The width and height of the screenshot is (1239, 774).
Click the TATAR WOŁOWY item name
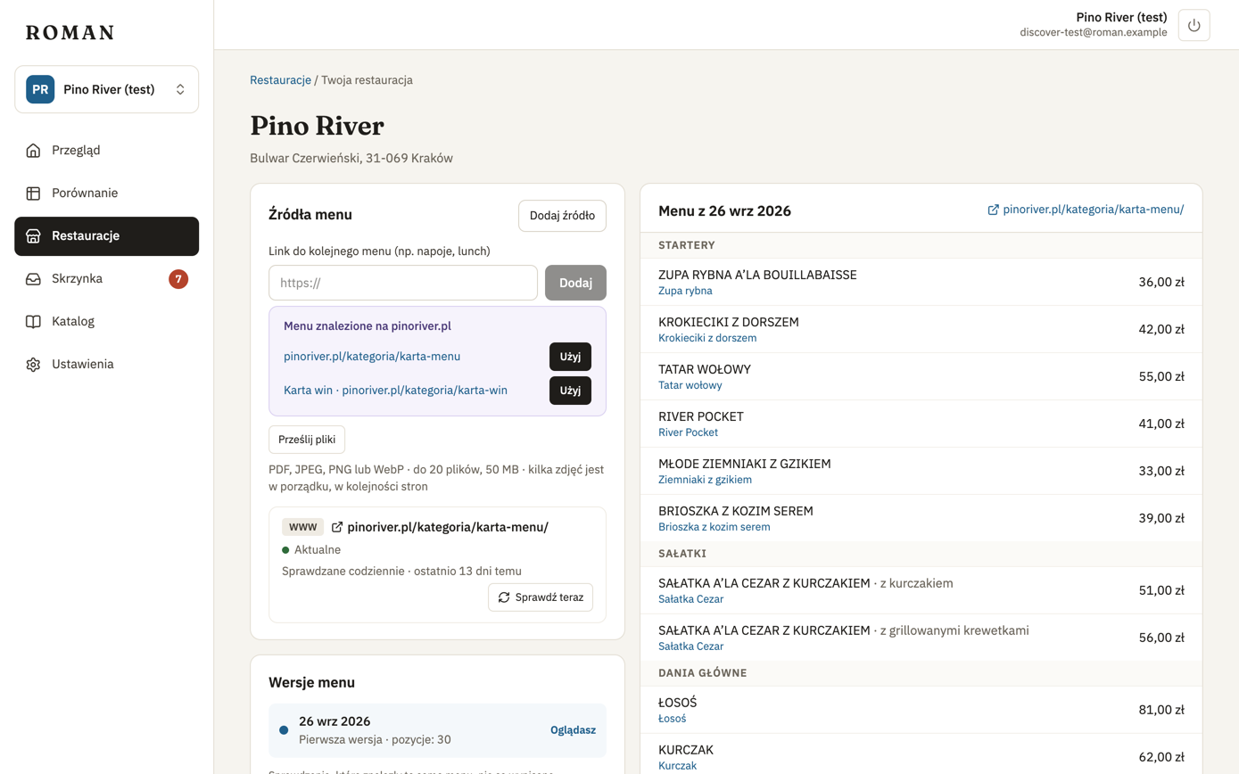[704, 369]
